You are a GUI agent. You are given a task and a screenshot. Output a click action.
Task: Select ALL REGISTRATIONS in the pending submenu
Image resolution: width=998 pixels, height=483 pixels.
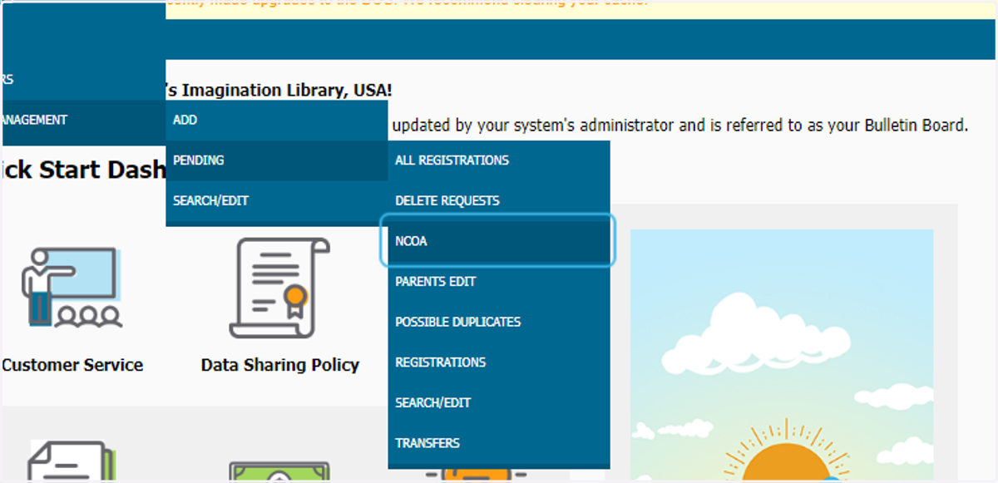click(x=499, y=160)
